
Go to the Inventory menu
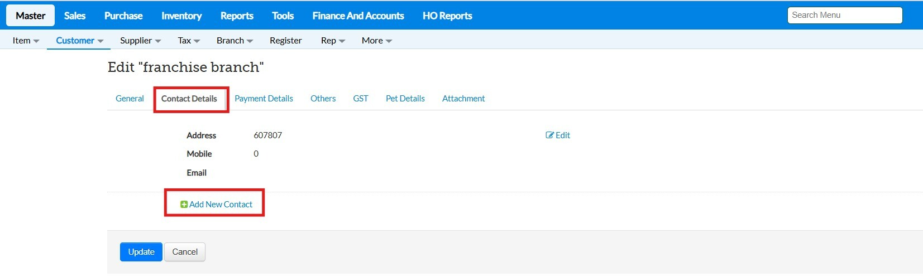coord(181,16)
